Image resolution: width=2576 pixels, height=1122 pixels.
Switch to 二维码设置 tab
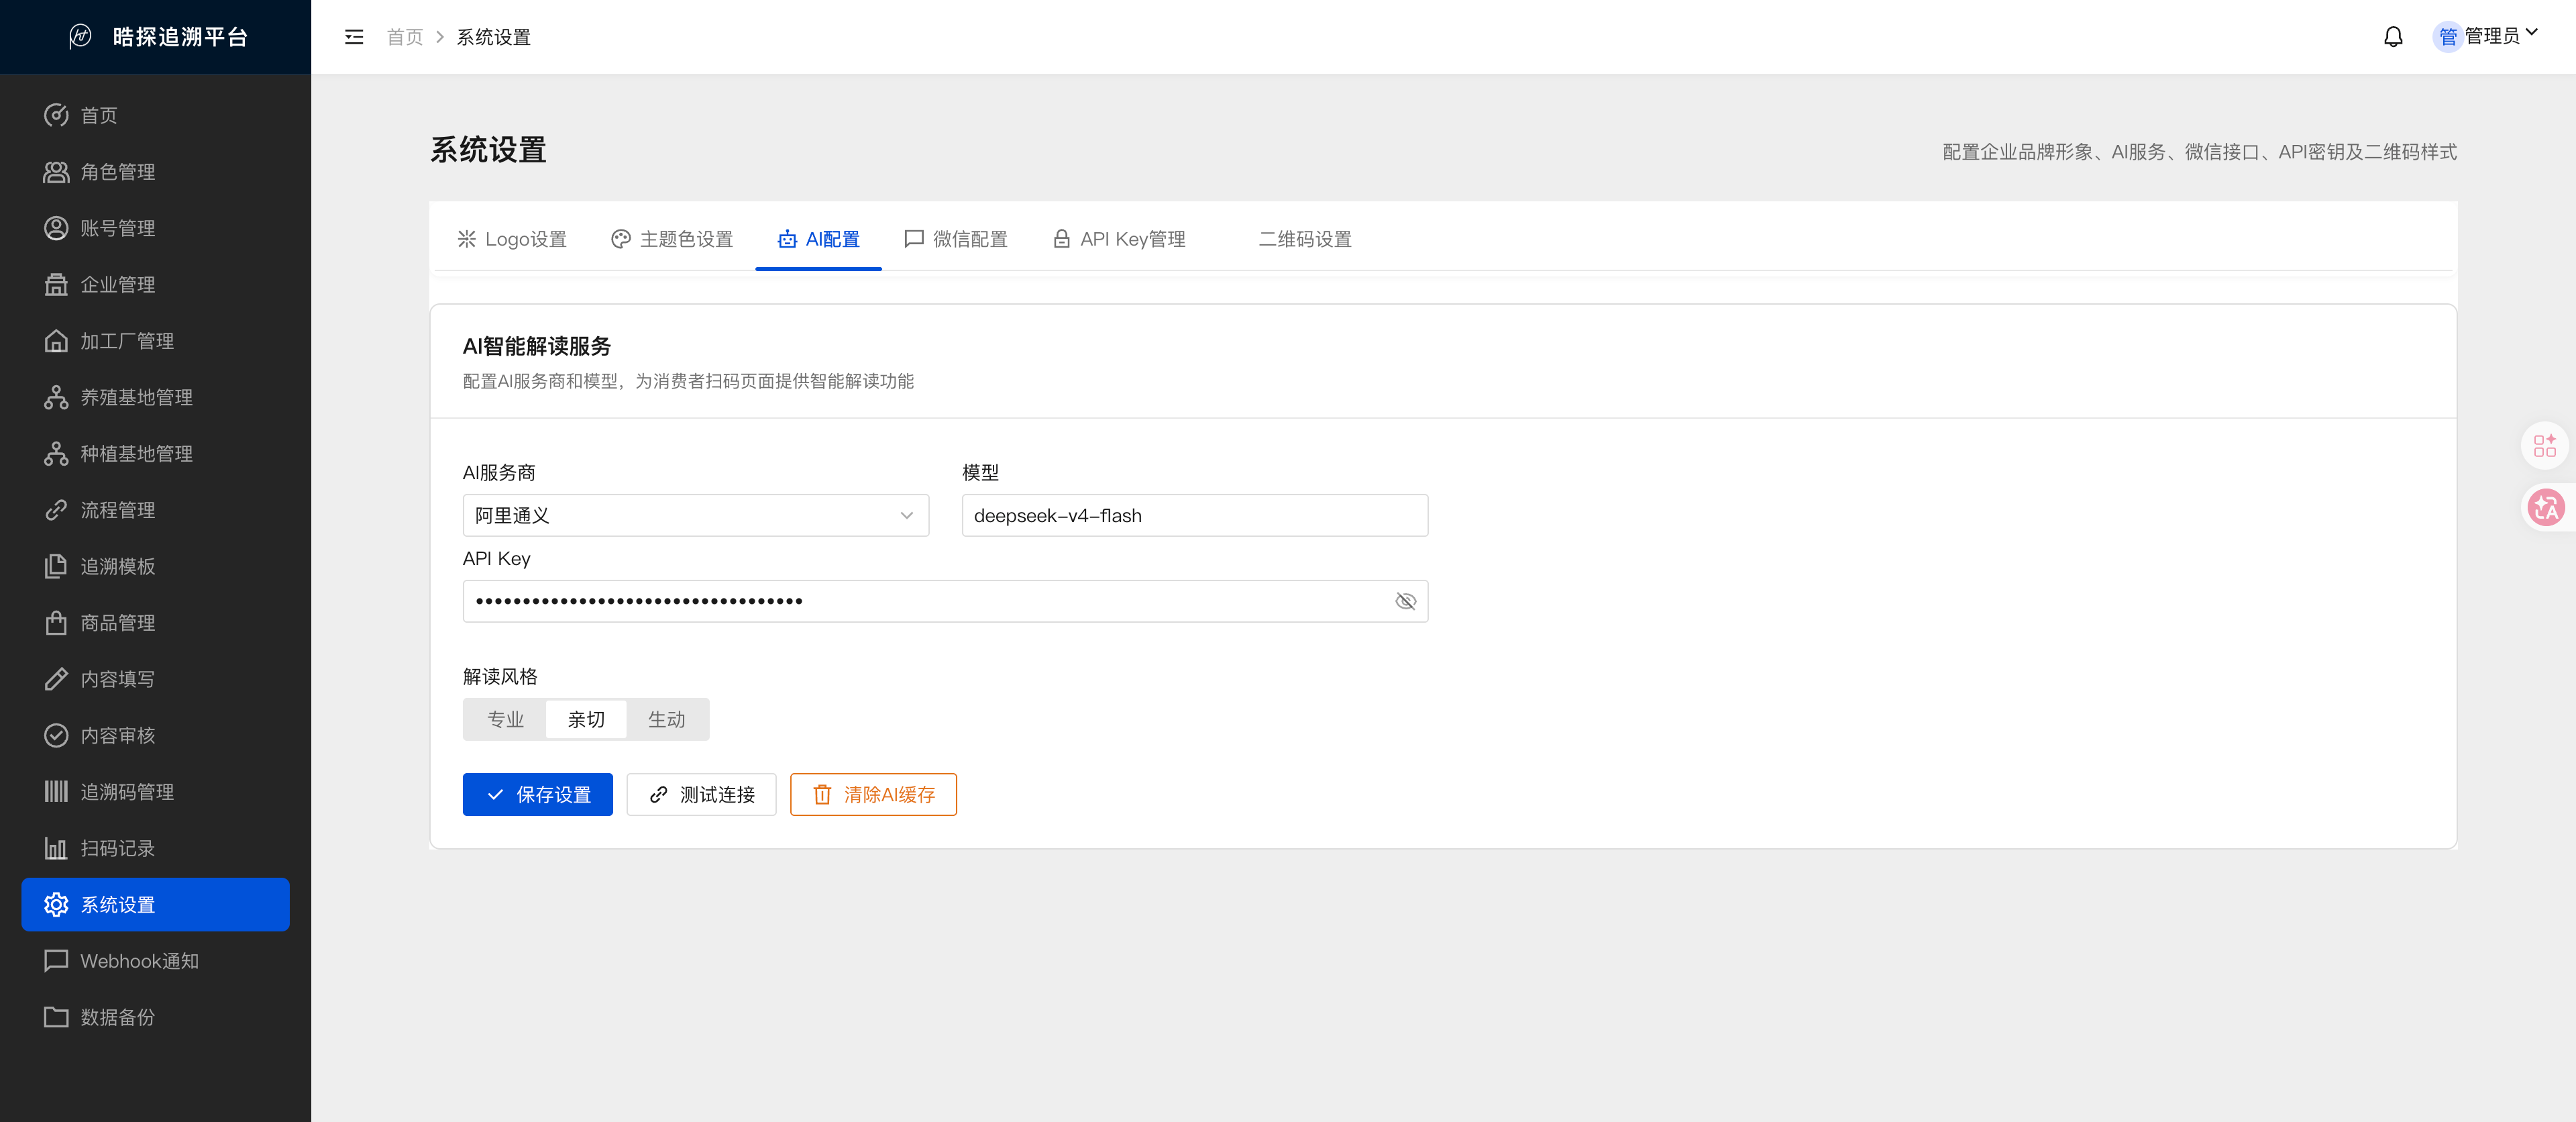(1305, 239)
